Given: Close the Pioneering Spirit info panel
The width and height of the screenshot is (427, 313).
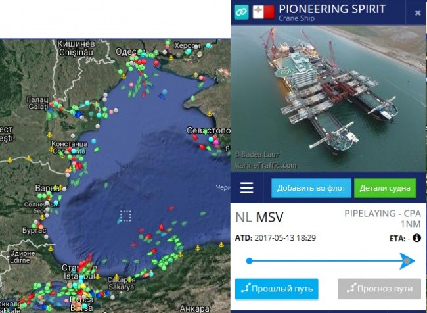Looking at the screenshot, I should click(x=418, y=12).
